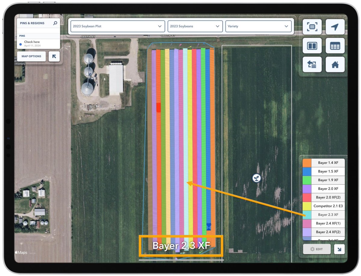Tap the fit-to-field zoom extent icon
This screenshot has height=276, width=361.
[x=312, y=27]
